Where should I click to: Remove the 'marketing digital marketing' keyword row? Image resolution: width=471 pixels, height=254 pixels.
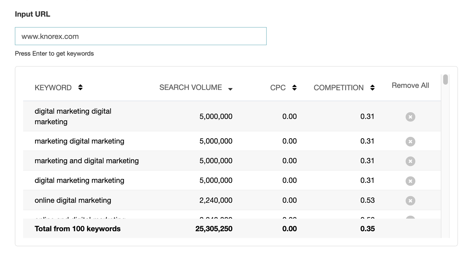pos(410,141)
